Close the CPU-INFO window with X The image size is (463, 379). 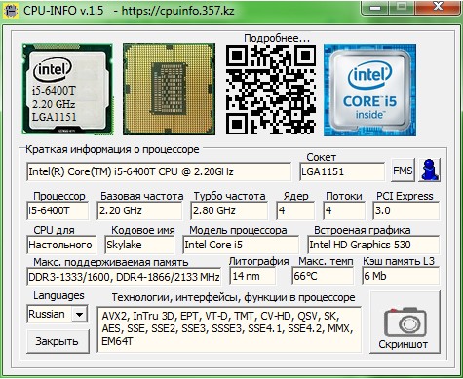click(439, 7)
